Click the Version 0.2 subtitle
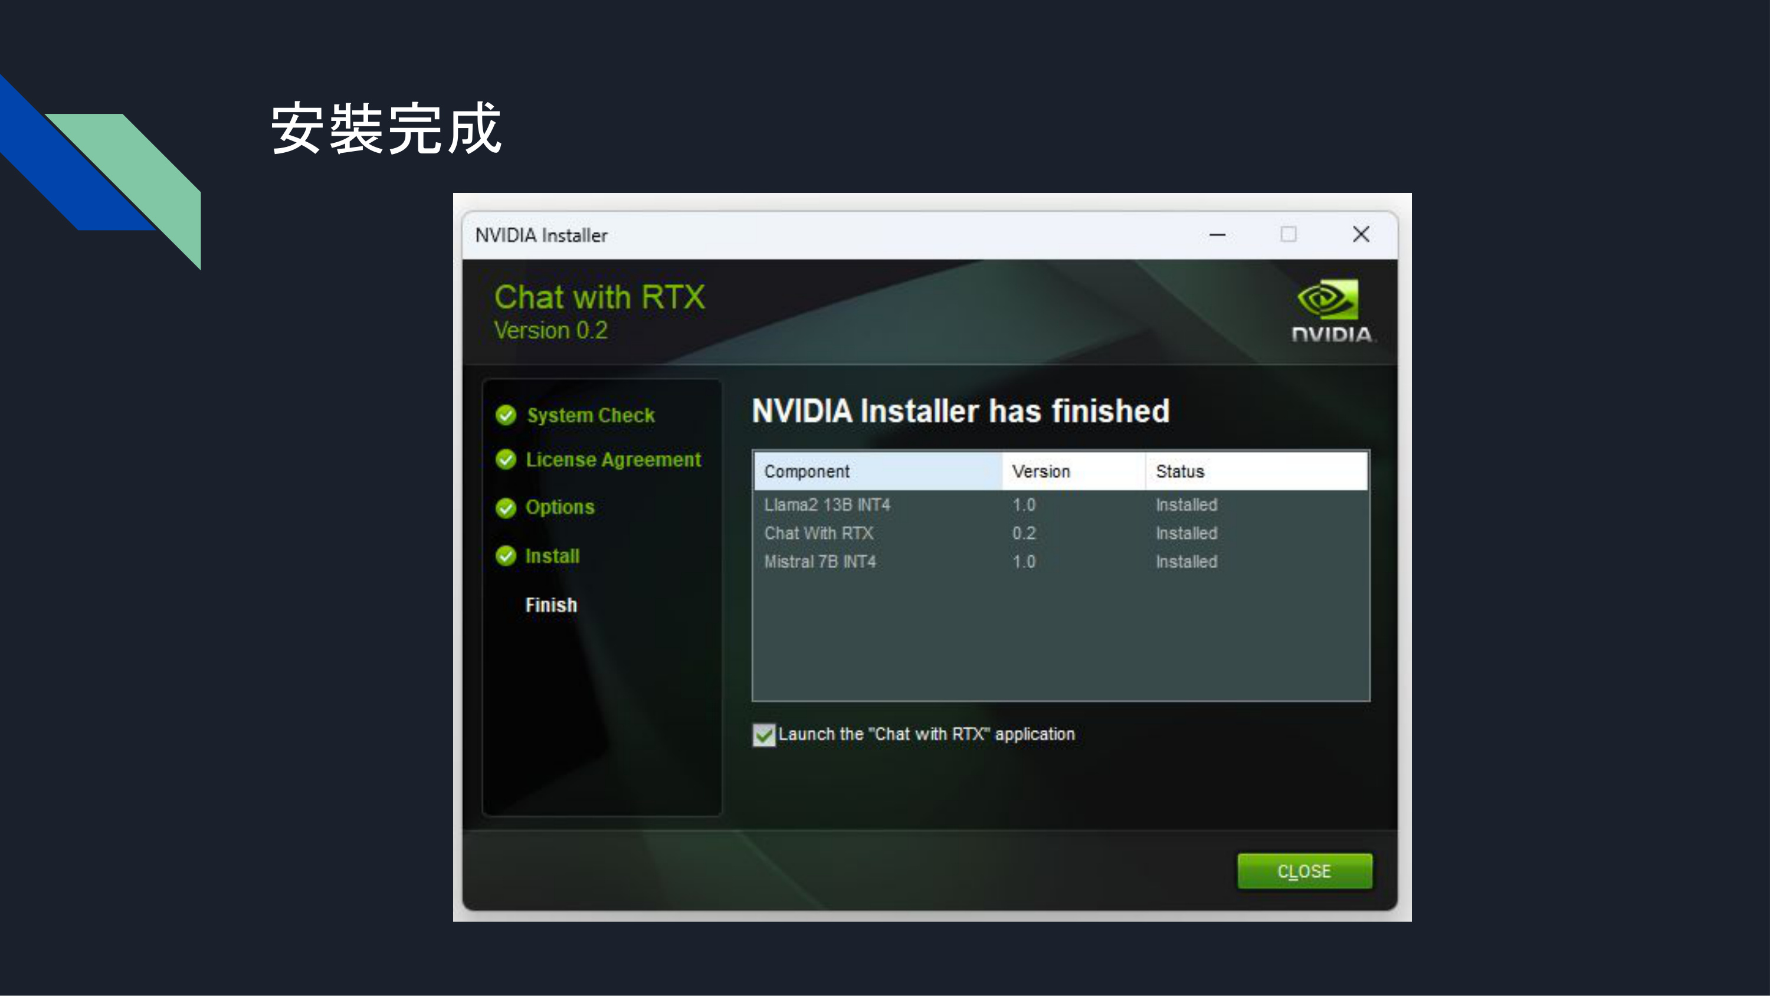The height and width of the screenshot is (996, 1770). pos(551,330)
